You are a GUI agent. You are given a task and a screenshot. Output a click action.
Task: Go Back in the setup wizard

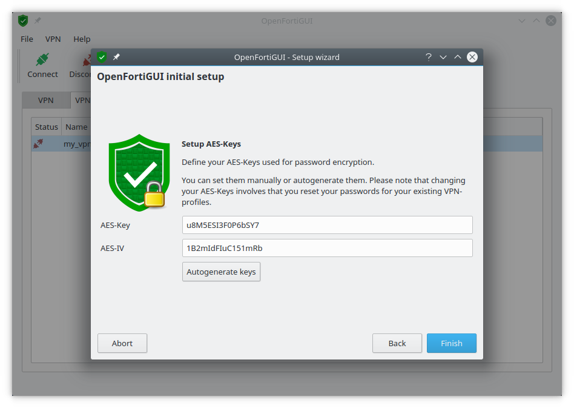(x=397, y=343)
